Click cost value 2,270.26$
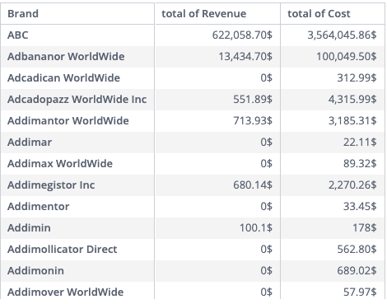The height and width of the screenshot is (304, 387). tap(352, 185)
